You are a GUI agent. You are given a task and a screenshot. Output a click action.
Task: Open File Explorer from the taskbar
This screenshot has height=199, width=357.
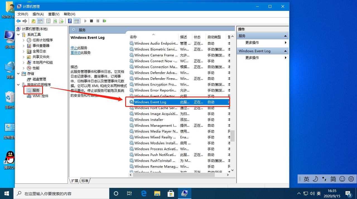click(157, 193)
